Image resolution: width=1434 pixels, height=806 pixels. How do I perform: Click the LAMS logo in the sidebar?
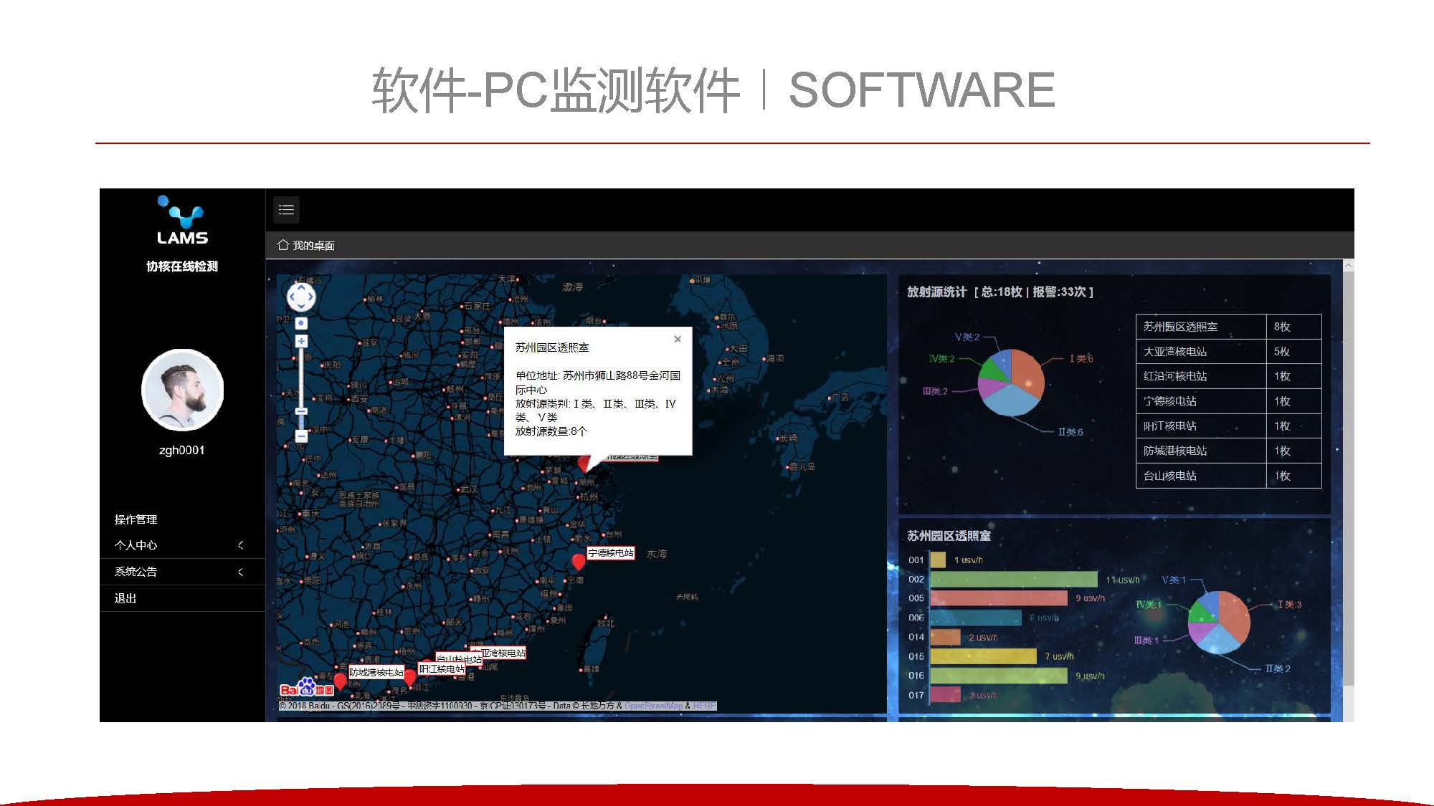click(182, 221)
